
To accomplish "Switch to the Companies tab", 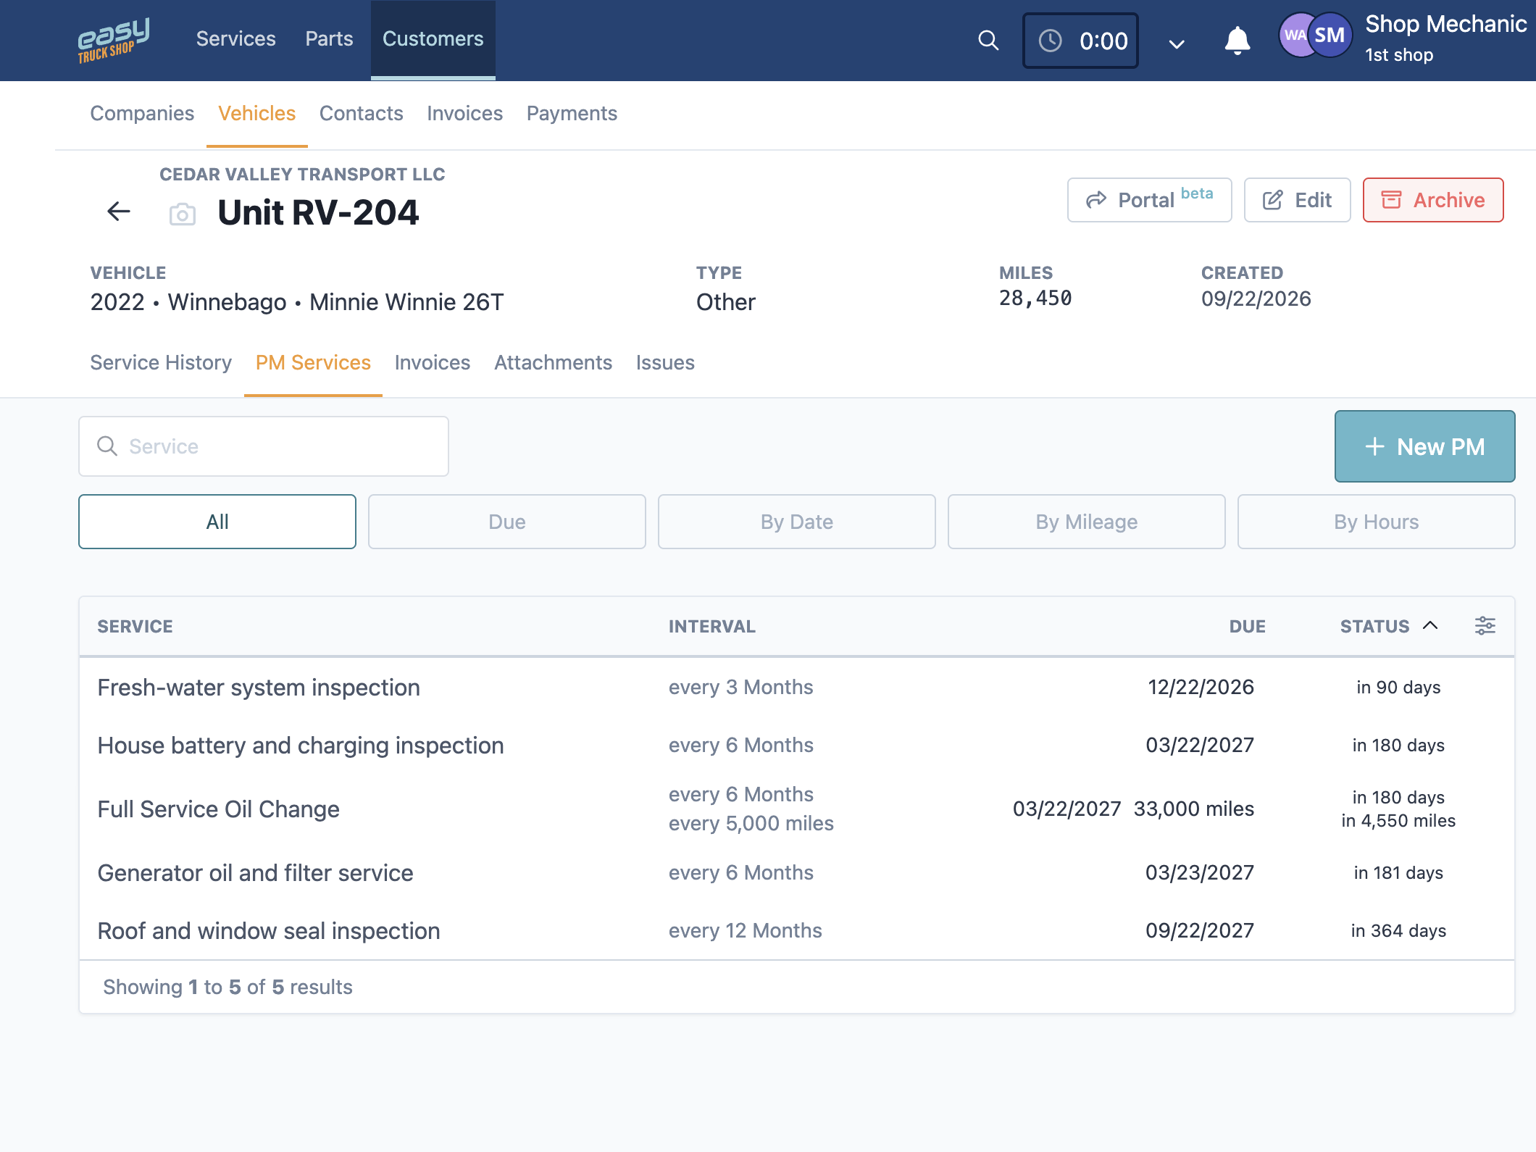I will 142,114.
